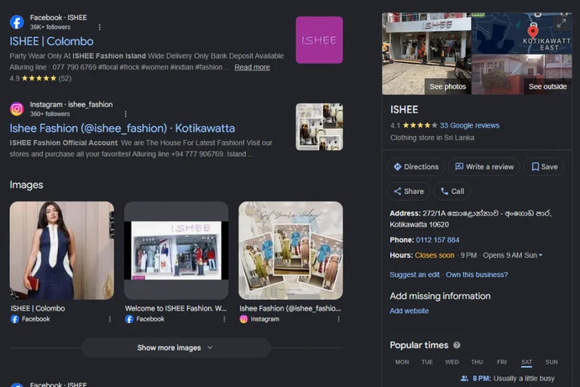The image size is (580, 387).
Task: Click the Instagram result collage thumbnail
Action: (x=319, y=127)
